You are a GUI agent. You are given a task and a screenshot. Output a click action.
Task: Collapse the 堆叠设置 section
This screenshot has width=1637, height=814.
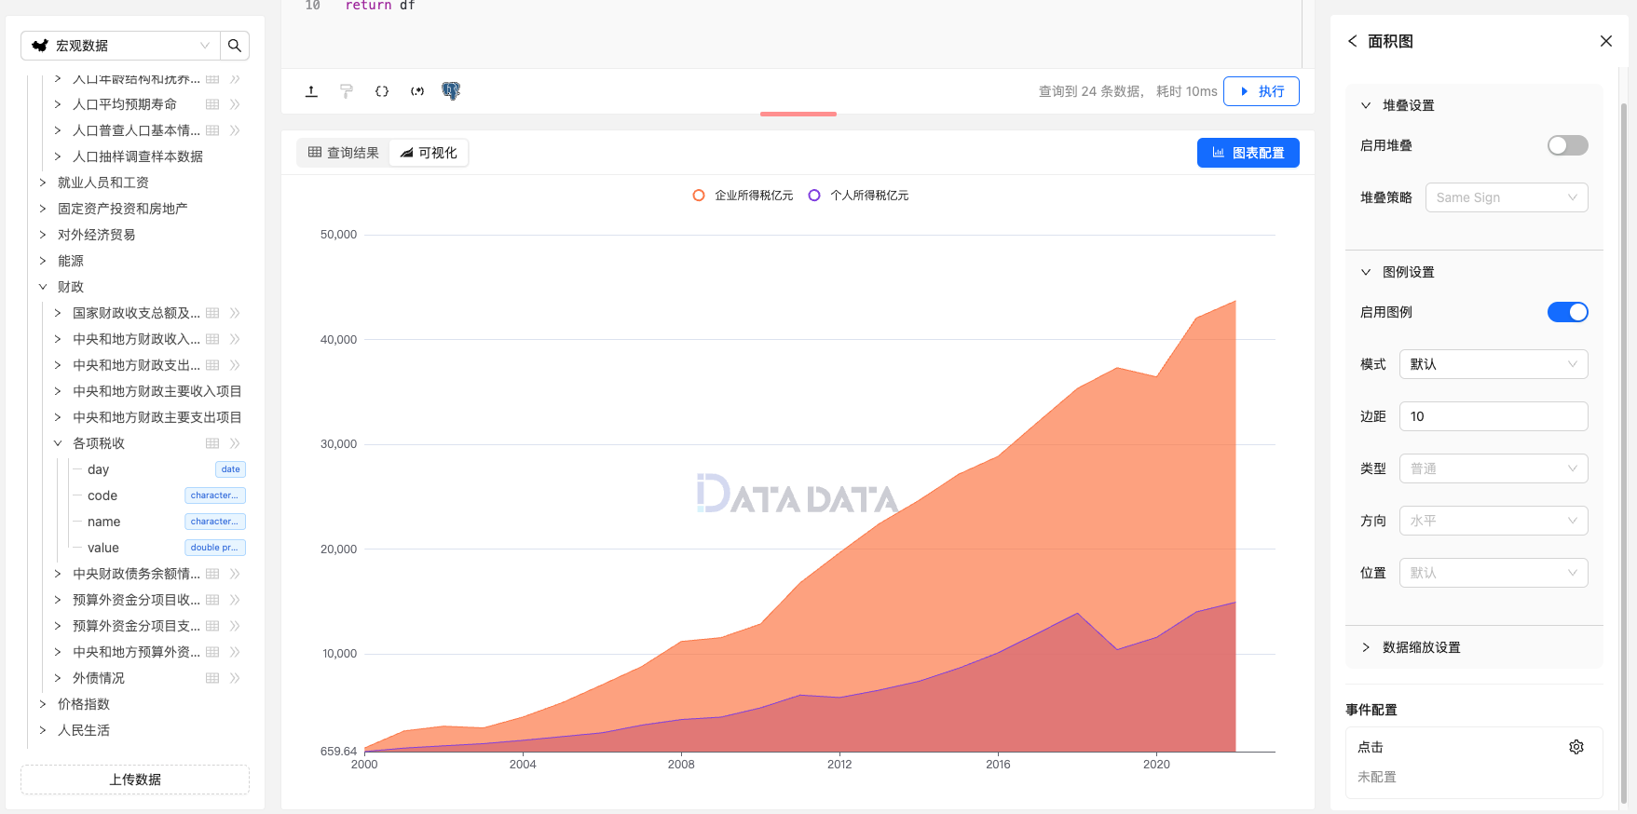1366,105
